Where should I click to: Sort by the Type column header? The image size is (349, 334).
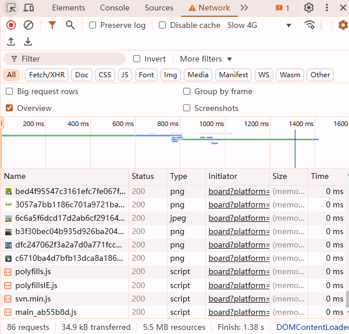pyautogui.click(x=186, y=177)
